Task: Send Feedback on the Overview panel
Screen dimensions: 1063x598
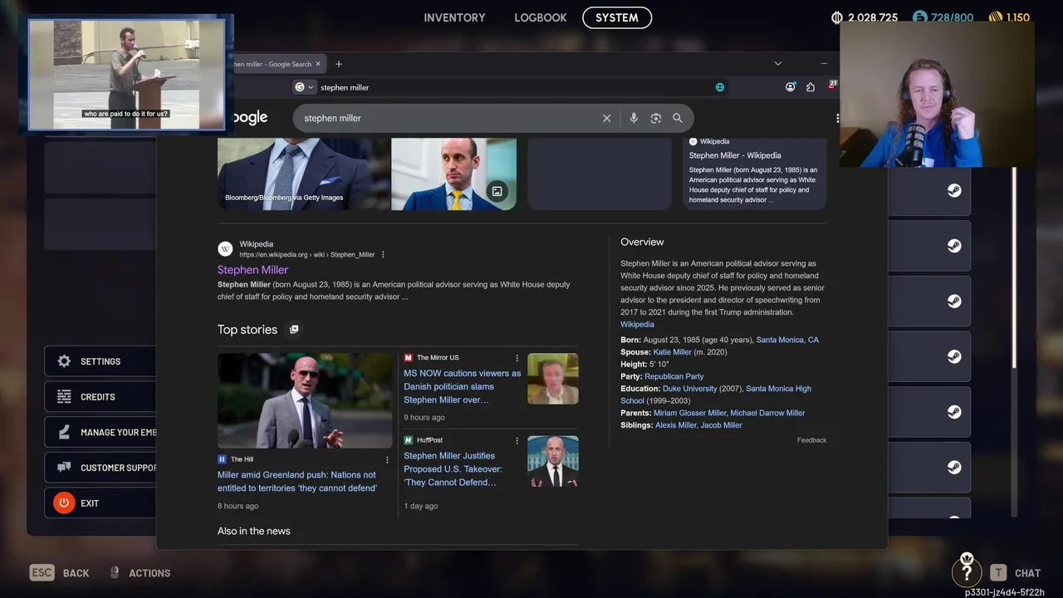Action: point(811,440)
